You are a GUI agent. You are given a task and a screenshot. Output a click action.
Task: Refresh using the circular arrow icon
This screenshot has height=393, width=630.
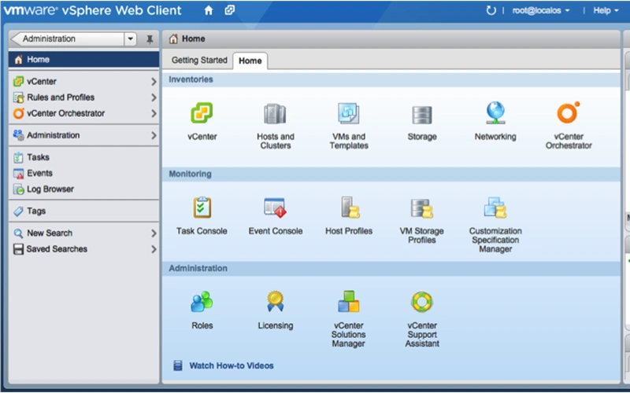coord(491,10)
